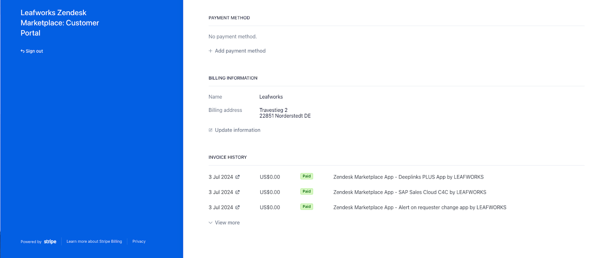Image resolution: width=610 pixels, height=258 pixels.
Task: Select the Alert on requester change invoice row
Action: [x=420, y=207]
